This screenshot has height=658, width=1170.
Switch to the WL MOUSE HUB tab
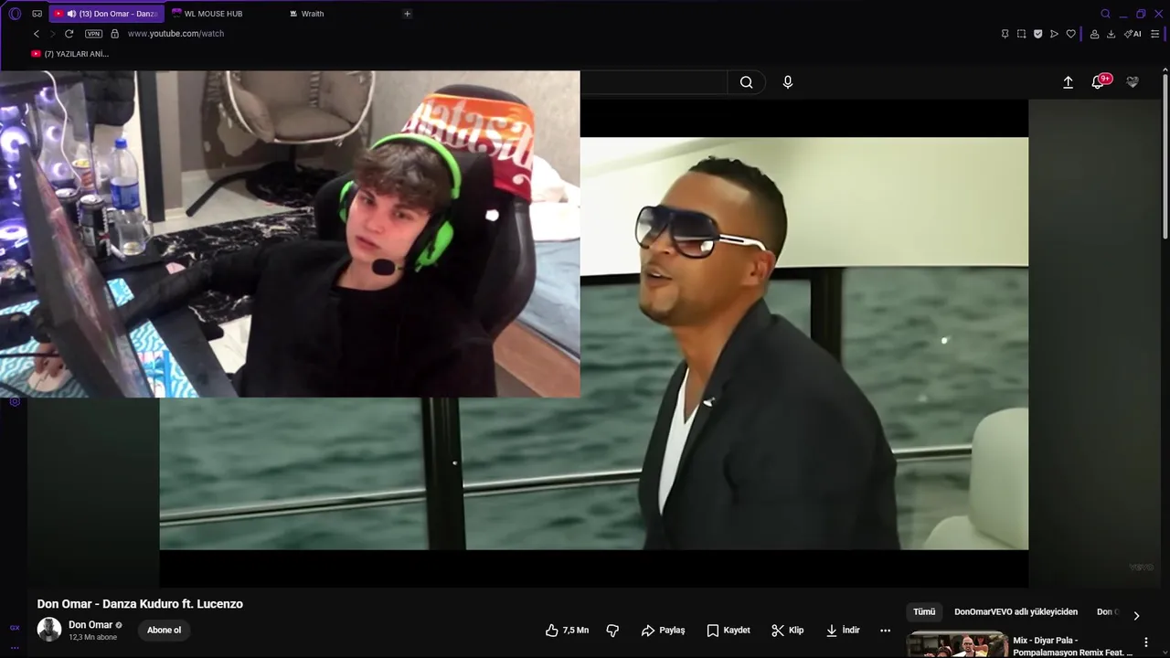[213, 14]
